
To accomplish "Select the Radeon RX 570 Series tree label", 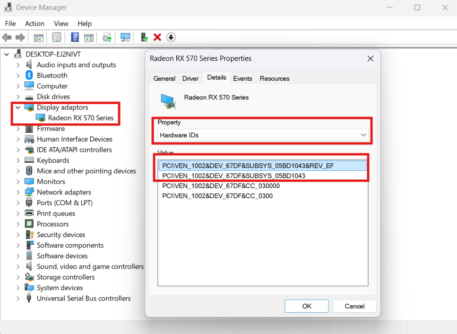I will (x=81, y=118).
